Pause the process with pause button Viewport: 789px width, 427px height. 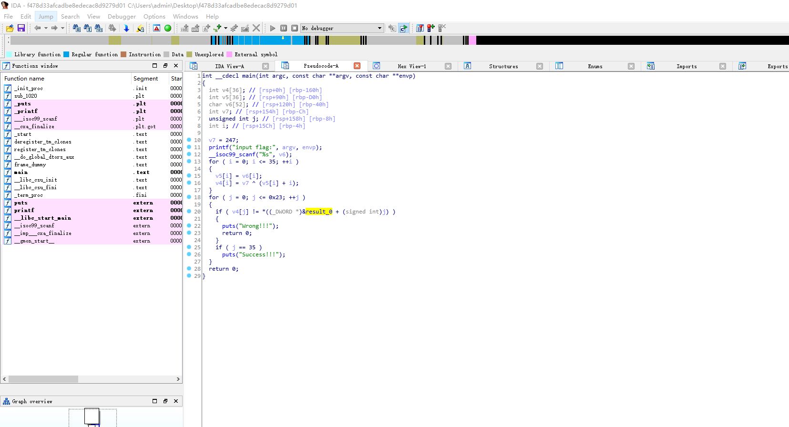click(x=284, y=28)
